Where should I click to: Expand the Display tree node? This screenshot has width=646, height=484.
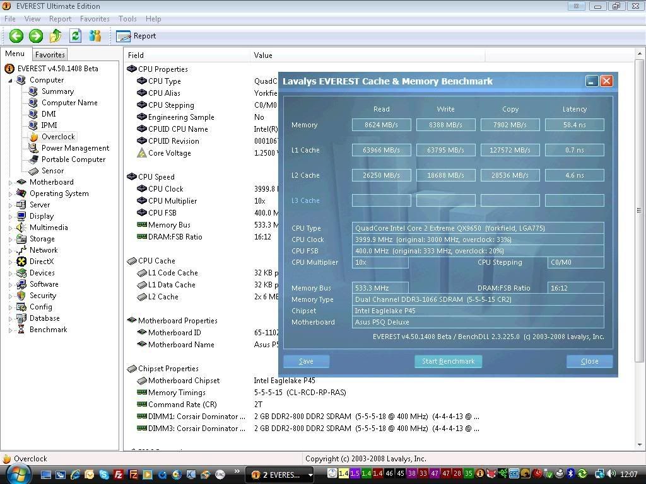[x=10, y=216]
